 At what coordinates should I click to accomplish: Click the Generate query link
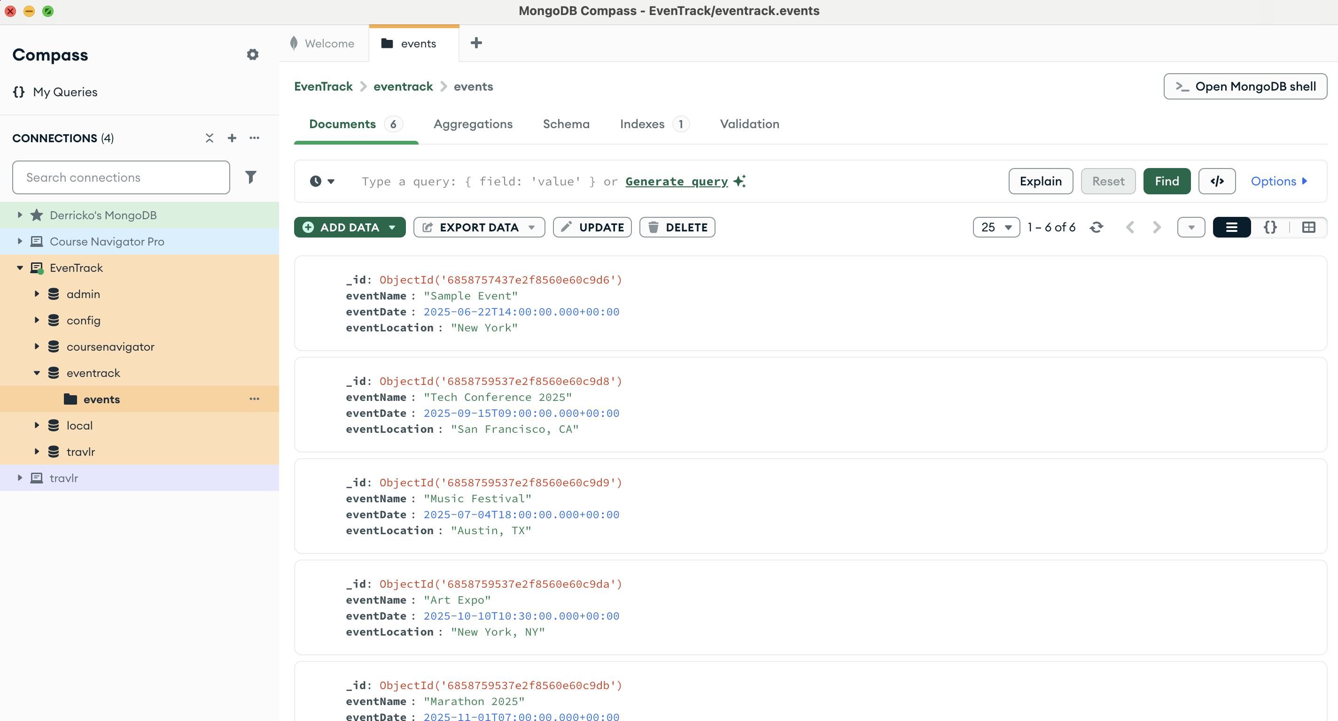pos(676,181)
